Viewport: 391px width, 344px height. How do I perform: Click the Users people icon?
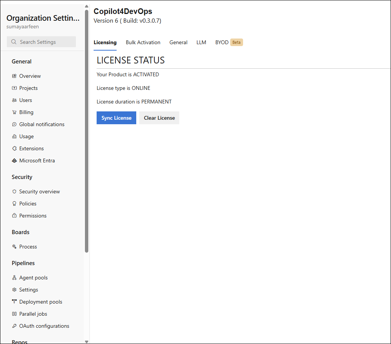coord(14,100)
